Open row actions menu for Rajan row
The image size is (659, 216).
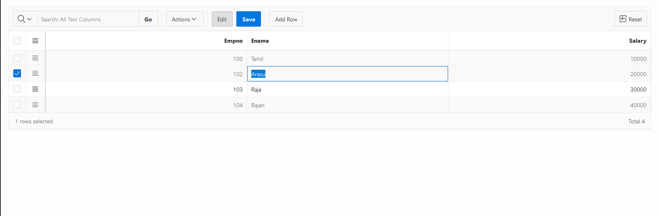point(35,105)
